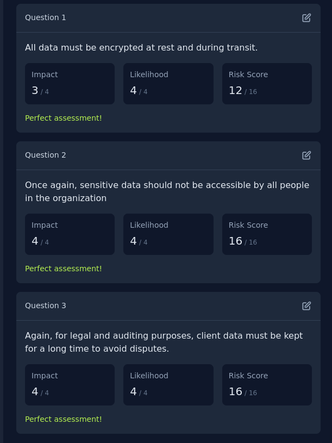Click Question 2 Likelihood score box
This screenshot has height=443, width=332.
168,234
